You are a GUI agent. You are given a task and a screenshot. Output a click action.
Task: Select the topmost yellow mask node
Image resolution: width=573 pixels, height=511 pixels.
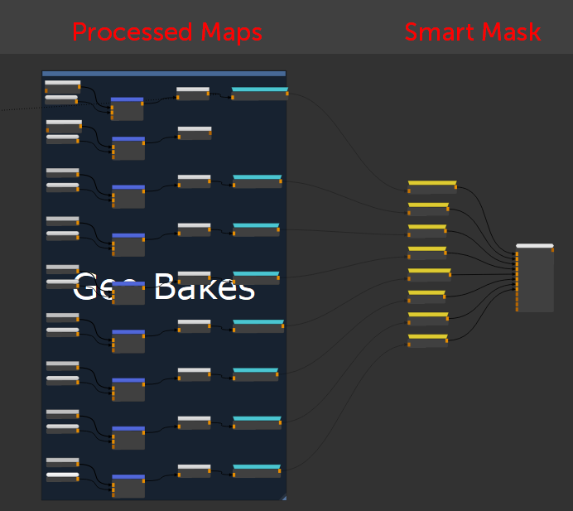pos(431,187)
